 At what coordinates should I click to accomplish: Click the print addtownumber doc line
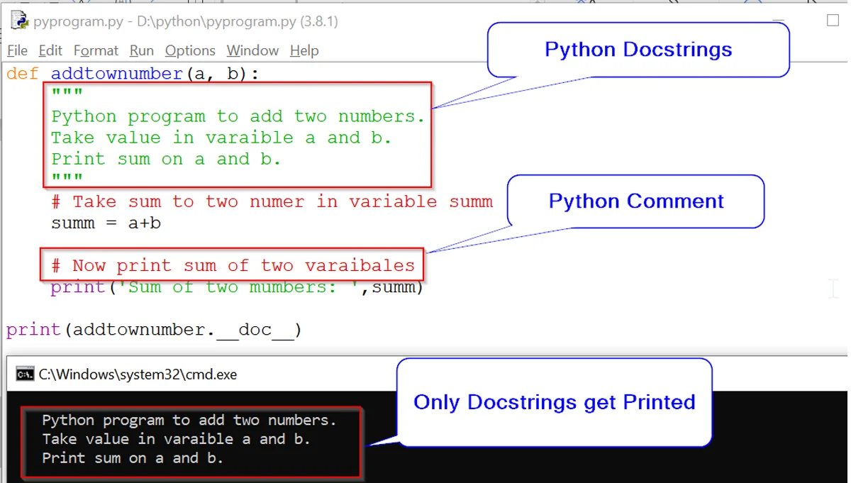[x=155, y=329]
